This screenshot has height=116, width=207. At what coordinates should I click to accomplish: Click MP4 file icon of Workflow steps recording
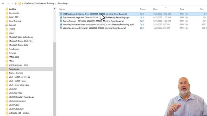coord(61,28)
